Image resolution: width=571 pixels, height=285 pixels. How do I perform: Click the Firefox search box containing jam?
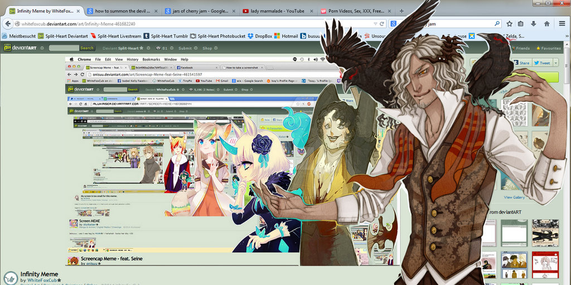coord(446,23)
